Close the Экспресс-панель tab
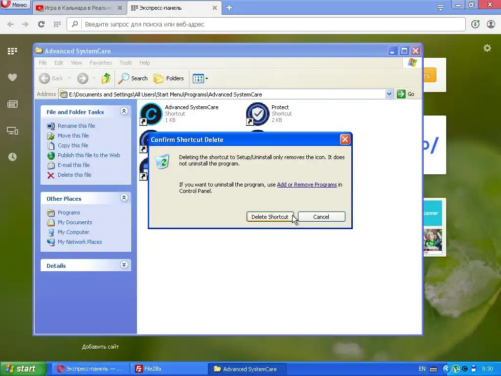The image size is (501, 376). point(215,8)
